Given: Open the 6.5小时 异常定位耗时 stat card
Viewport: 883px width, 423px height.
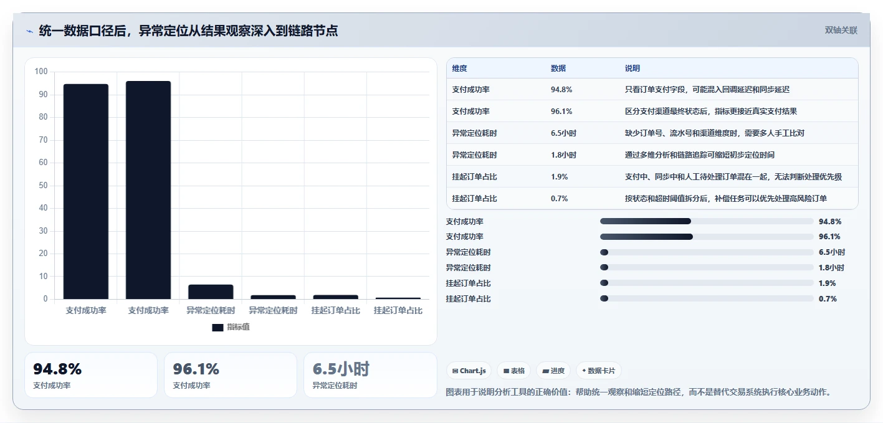Looking at the screenshot, I should (370, 375).
